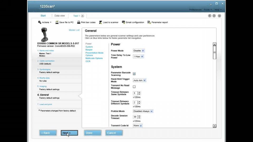Image resolution: width=253 pixels, height=142 pixels.
Task: Go to step 3 Symbologies
Action: point(44,69)
